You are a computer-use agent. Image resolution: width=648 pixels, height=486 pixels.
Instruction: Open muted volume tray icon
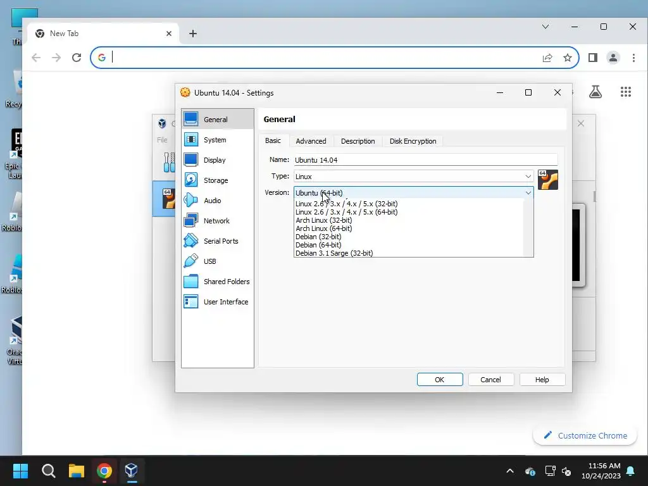[566, 471]
